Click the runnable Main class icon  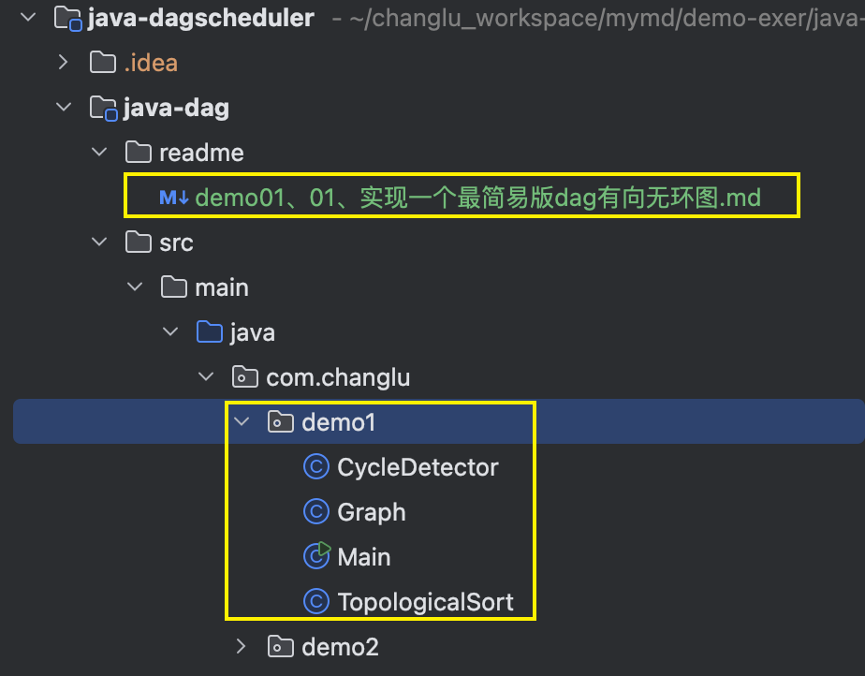317,556
